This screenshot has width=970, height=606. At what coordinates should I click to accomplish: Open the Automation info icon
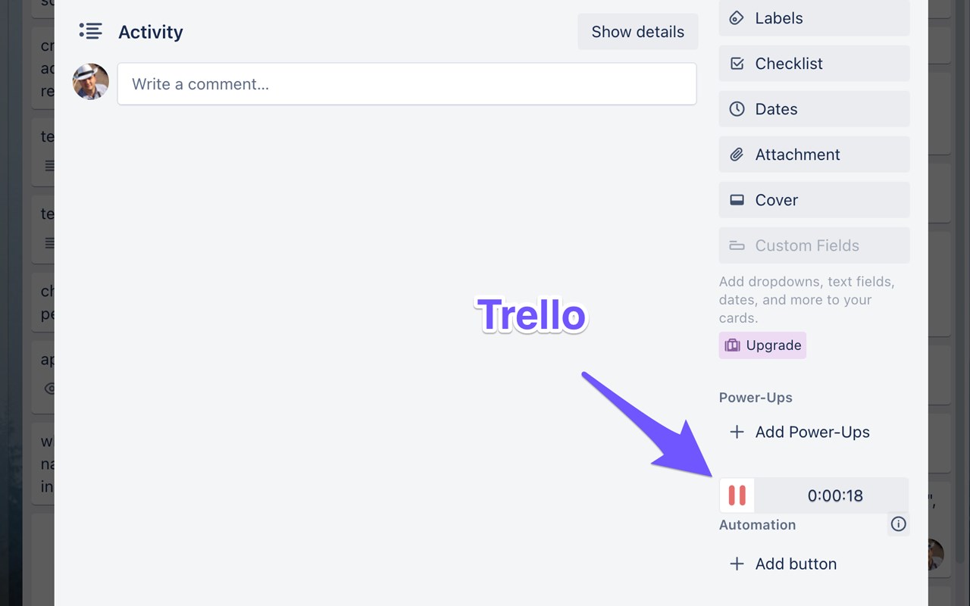point(898,524)
